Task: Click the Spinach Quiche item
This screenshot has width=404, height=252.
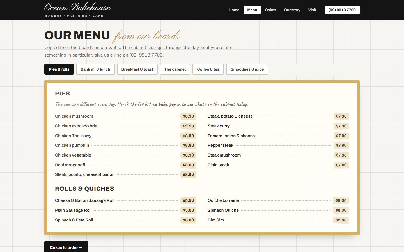Action: pyautogui.click(x=278, y=210)
